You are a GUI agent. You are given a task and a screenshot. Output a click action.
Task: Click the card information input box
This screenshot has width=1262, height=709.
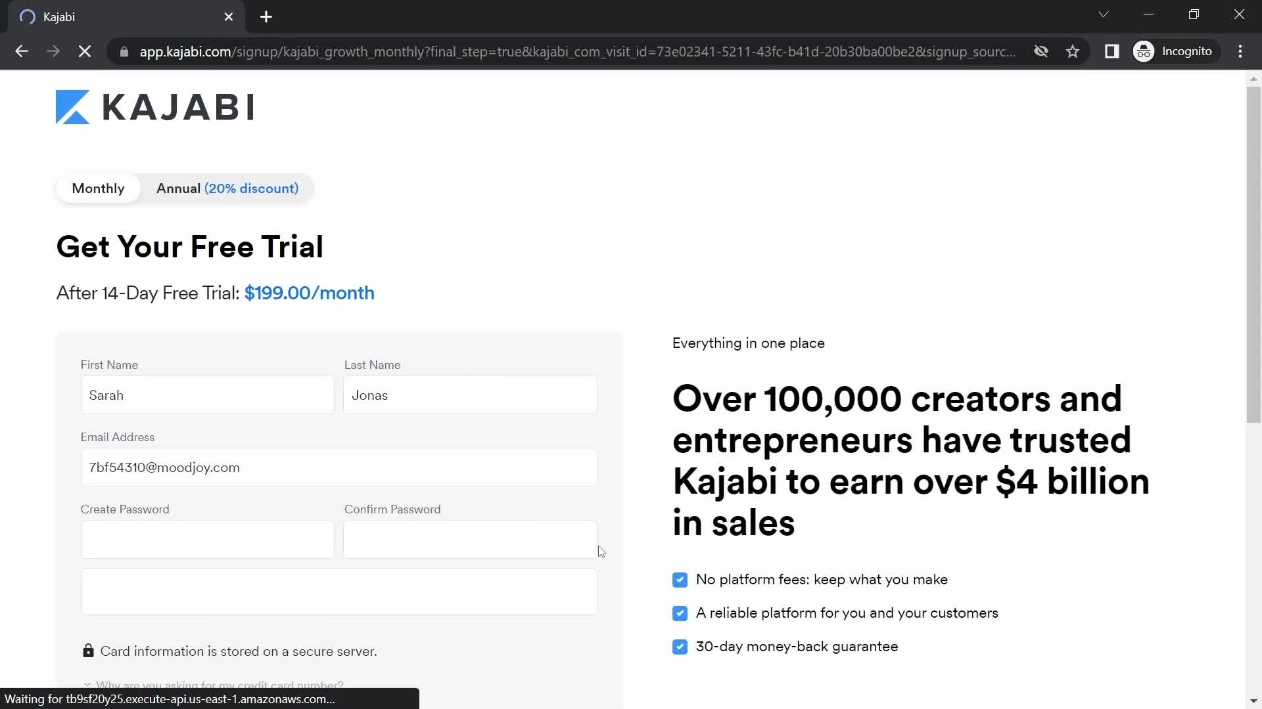click(339, 592)
